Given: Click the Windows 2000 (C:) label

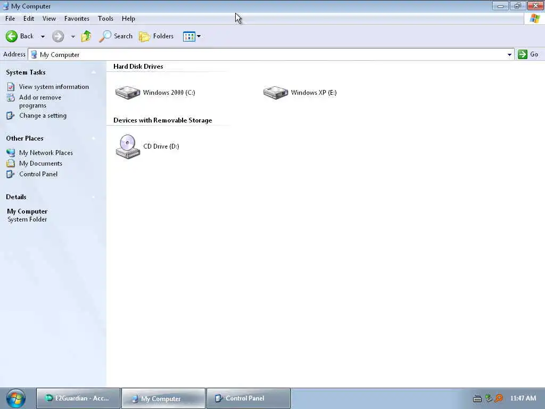Looking at the screenshot, I should [x=169, y=93].
